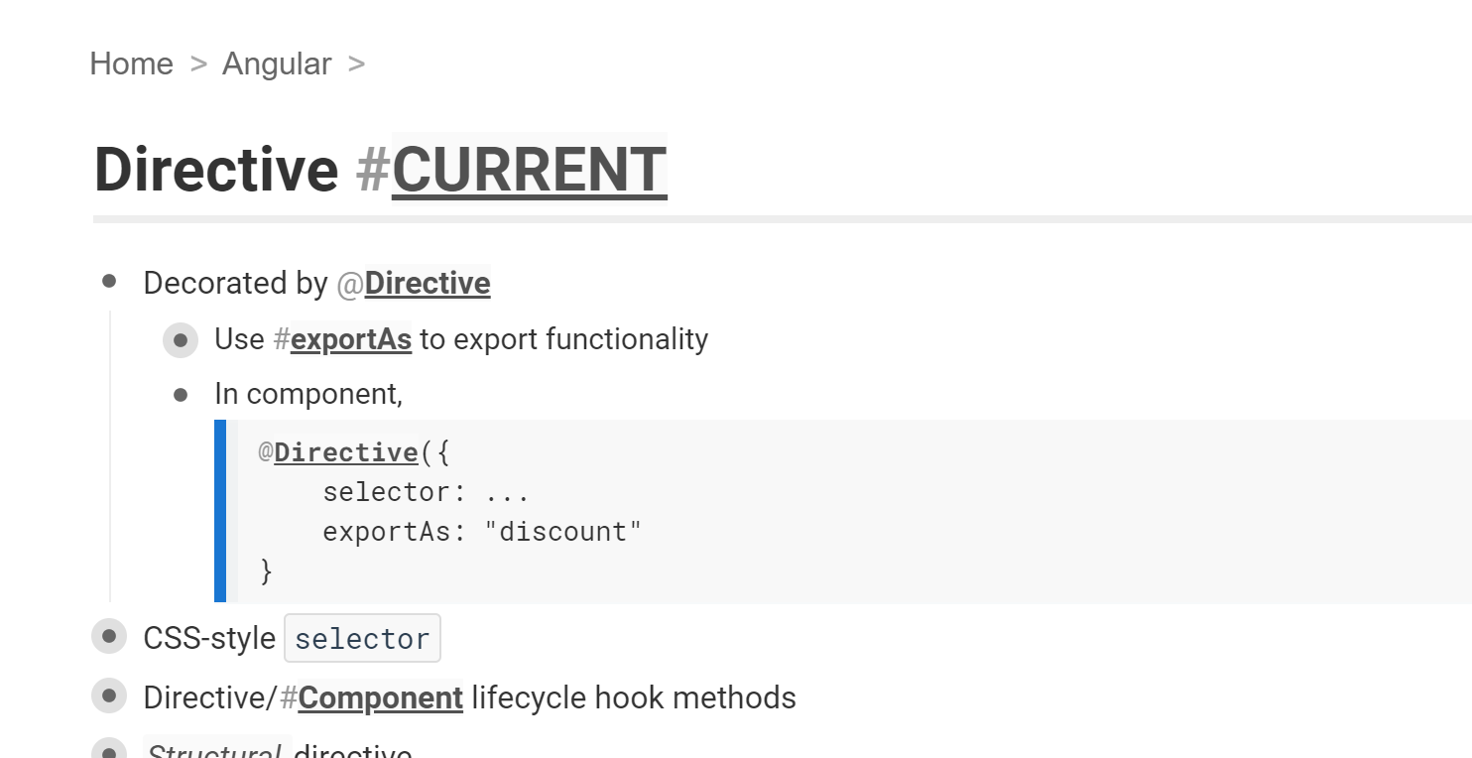
Task: Click the blue bar beside the code block
Action: 220,511
